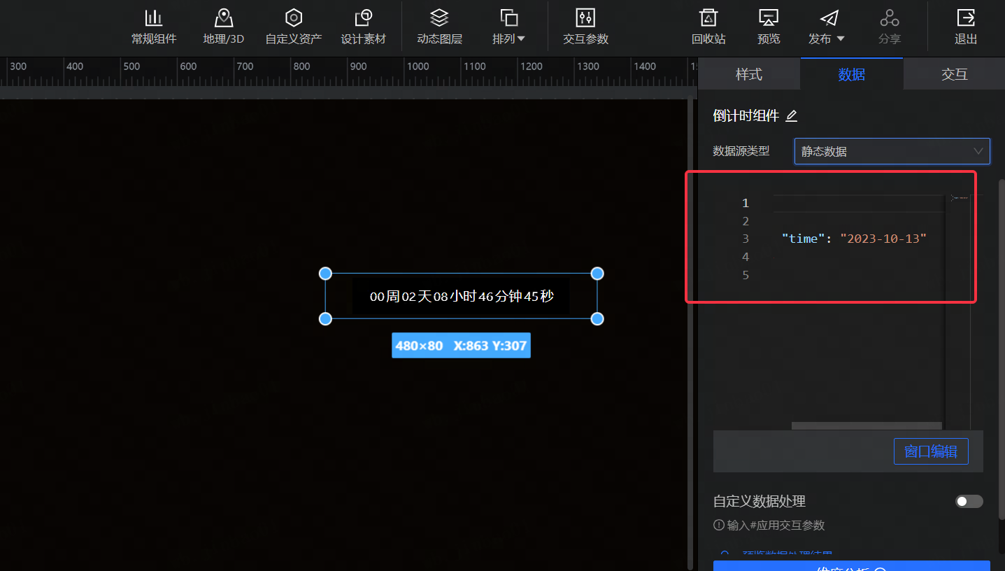Open the 数据源类型 dropdown showing 静态数据
This screenshot has height=571, width=1005.
[892, 151]
